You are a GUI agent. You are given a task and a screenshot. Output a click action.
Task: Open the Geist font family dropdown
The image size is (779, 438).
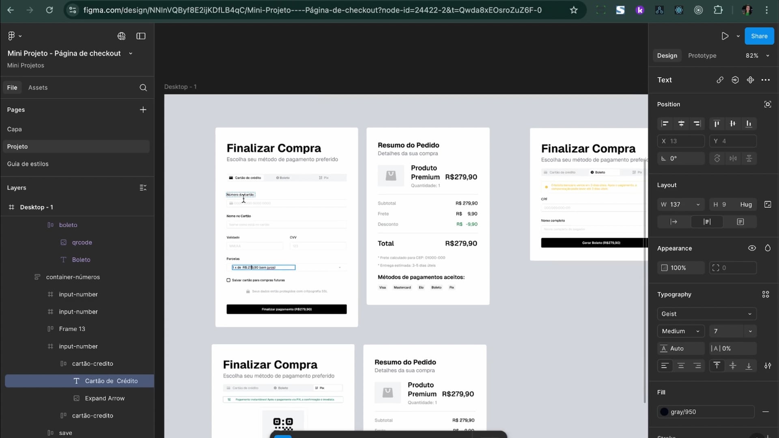click(706, 314)
